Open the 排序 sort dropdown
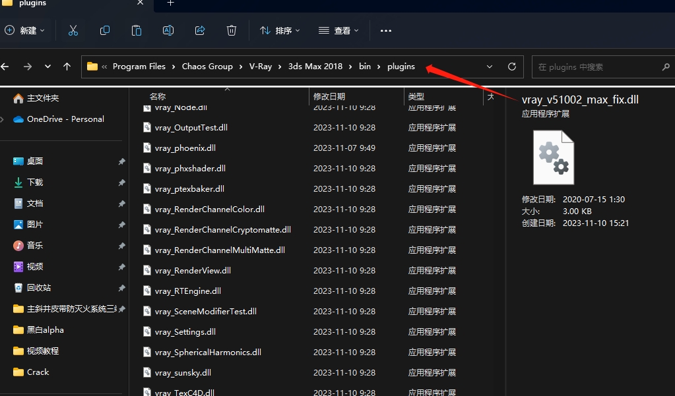This screenshot has height=396, width=675. click(x=280, y=30)
